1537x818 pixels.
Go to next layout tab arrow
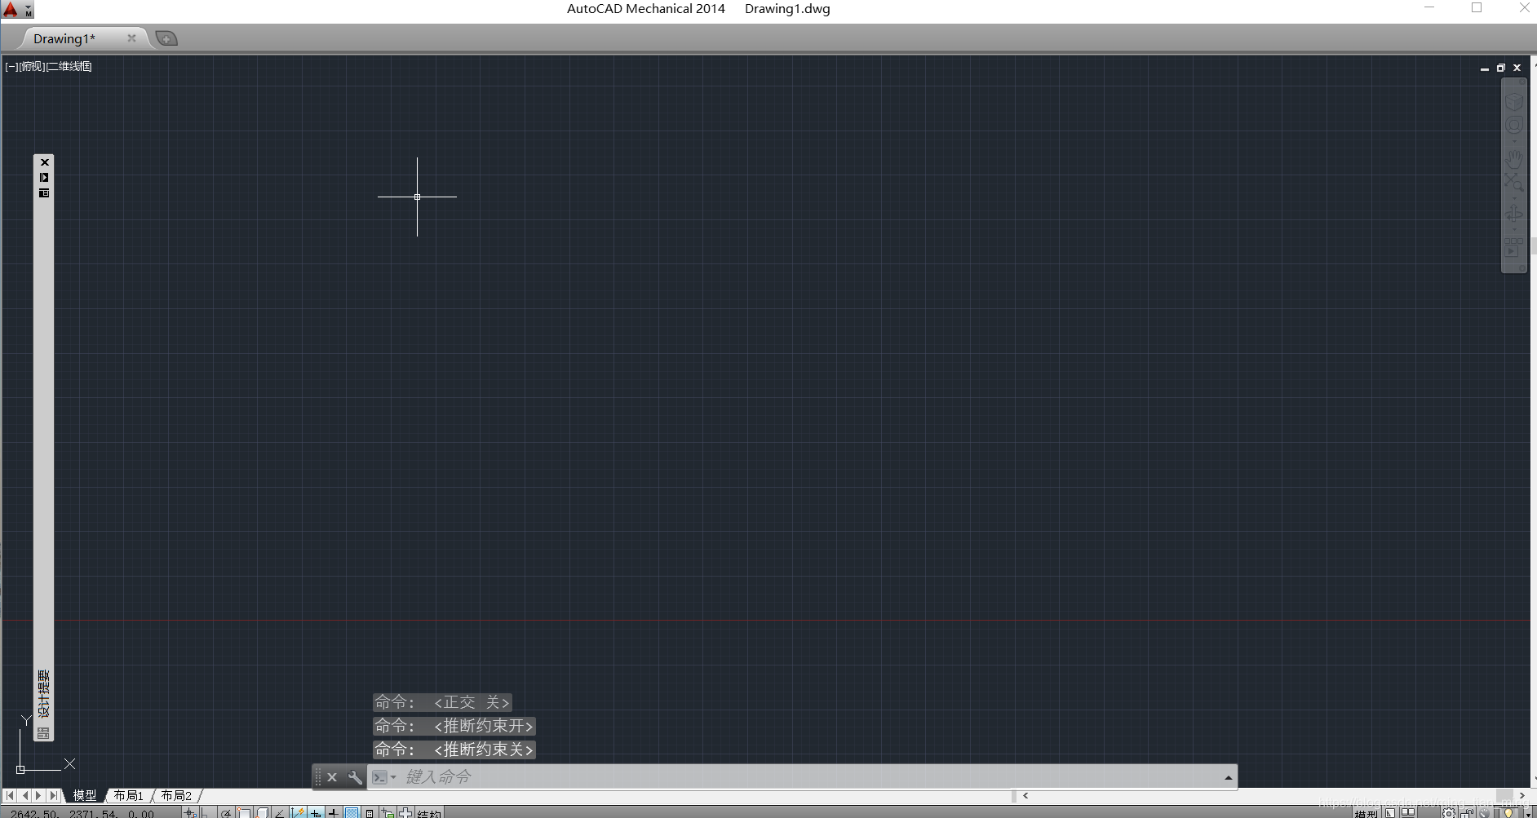click(38, 795)
